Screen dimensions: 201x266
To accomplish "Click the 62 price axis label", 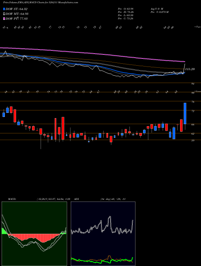I will point(193,134).
